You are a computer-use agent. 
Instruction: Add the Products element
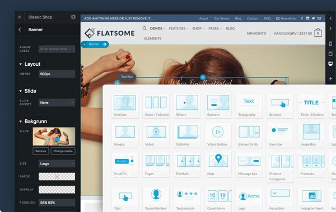tap(311, 165)
